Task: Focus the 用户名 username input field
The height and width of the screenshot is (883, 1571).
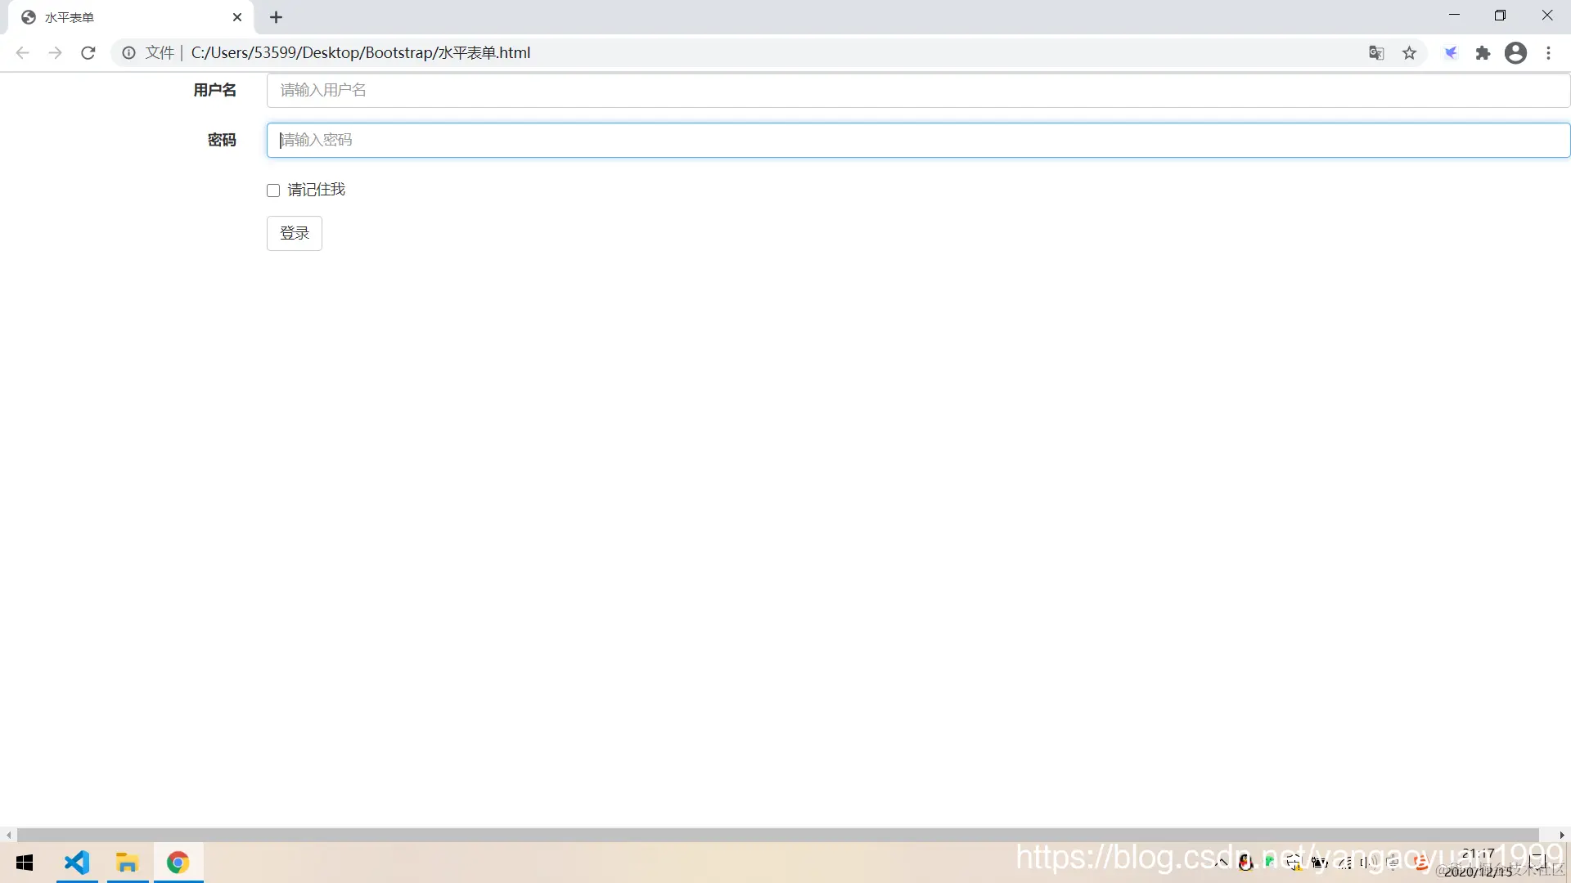Action: (x=916, y=90)
